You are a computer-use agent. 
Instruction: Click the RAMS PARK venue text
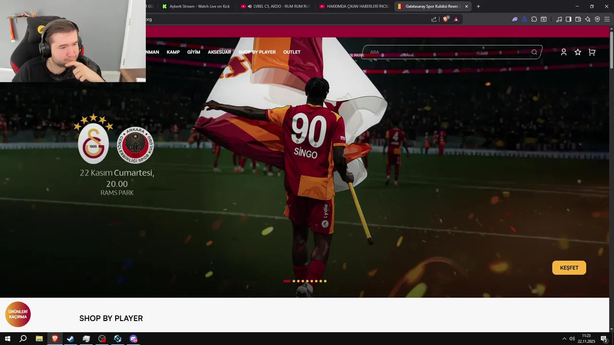point(117,193)
